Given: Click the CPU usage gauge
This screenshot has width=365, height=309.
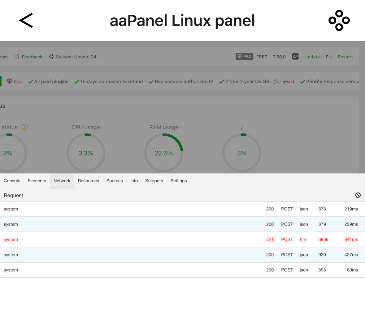Looking at the screenshot, I should 86,153.
